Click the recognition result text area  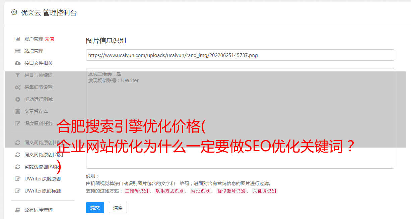(240, 118)
